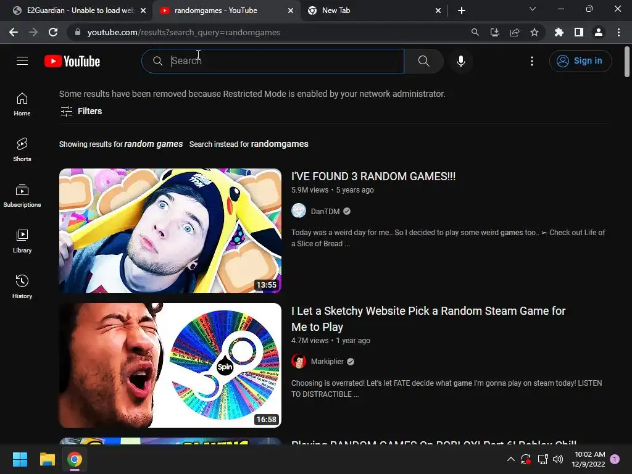Install app icon in address bar
Screen dimensions: 632x474
495,32
